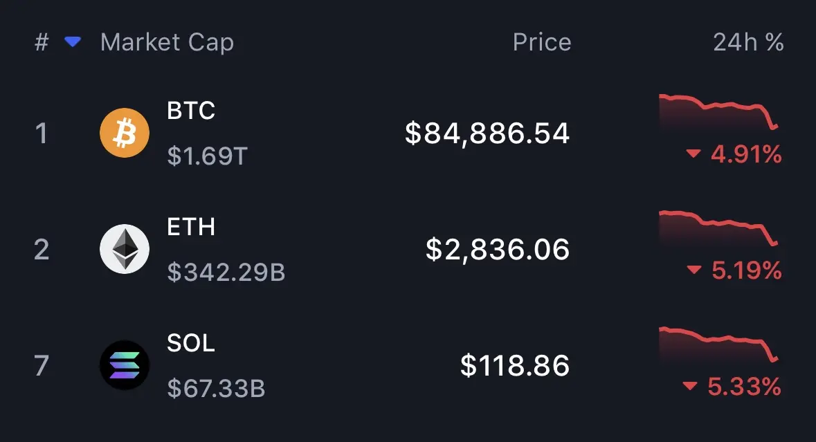Open the ETH ticker link
The height and width of the screenshot is (442, 816).
pos(191,226)
